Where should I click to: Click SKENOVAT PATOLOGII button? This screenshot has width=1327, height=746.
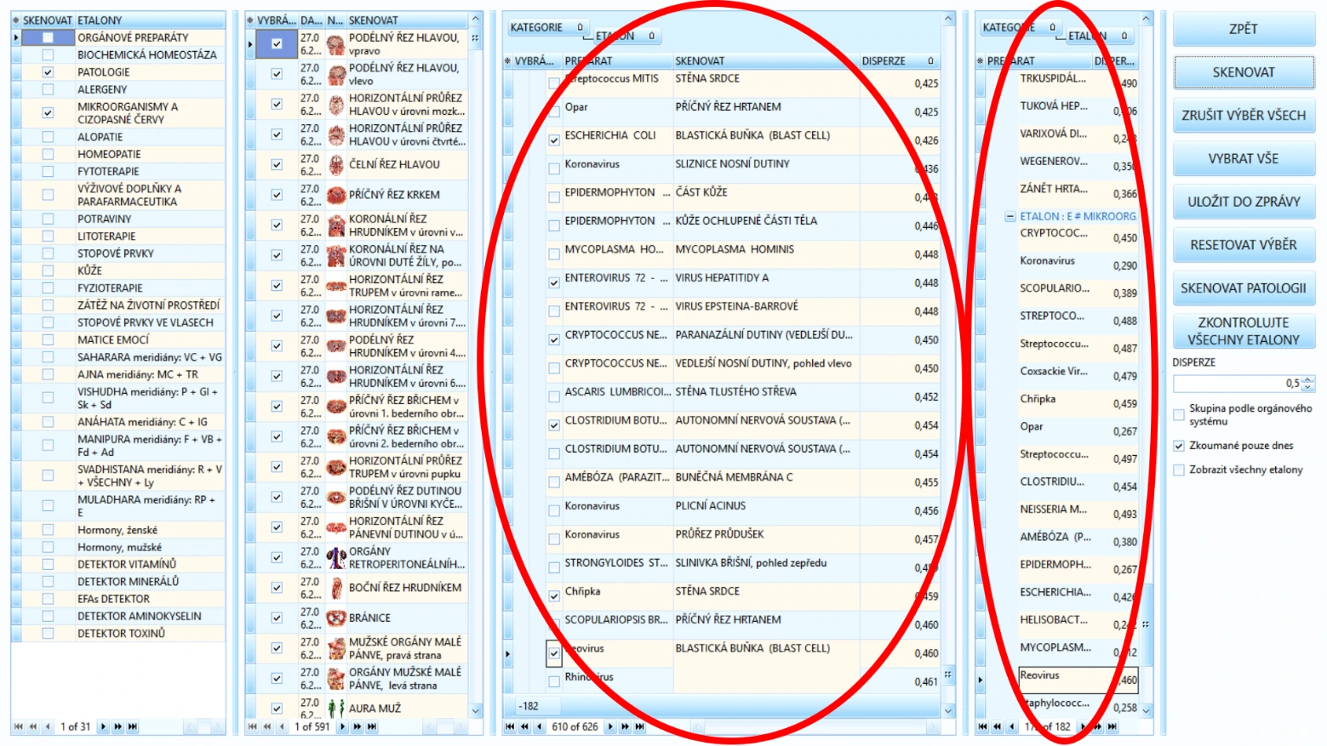(x=1244, y=288)
